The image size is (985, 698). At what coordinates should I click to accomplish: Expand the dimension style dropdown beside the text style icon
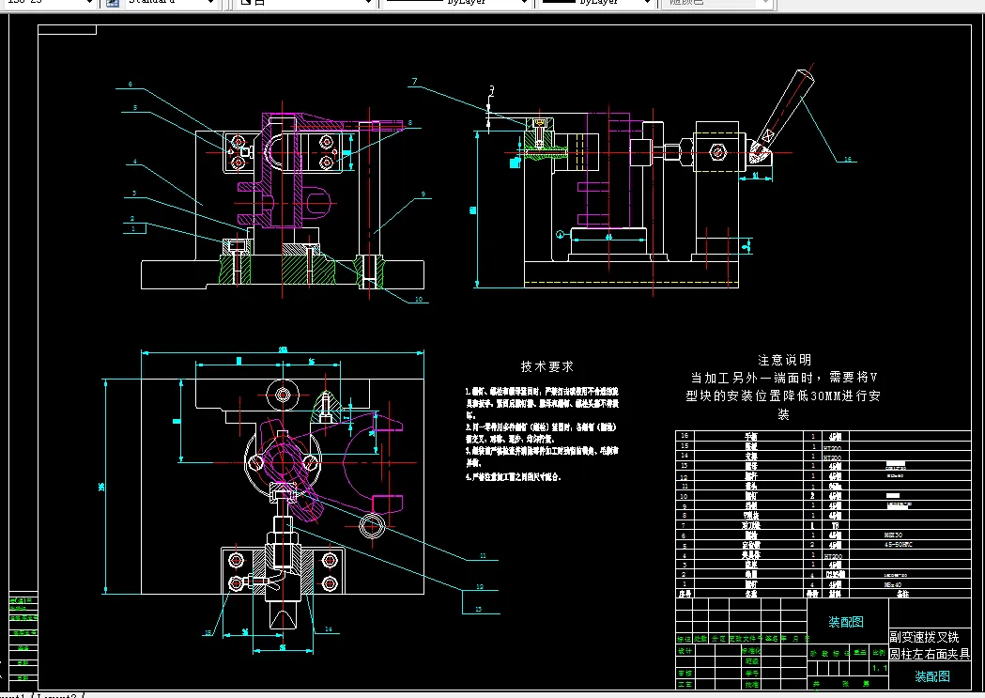tap(49, 3)
